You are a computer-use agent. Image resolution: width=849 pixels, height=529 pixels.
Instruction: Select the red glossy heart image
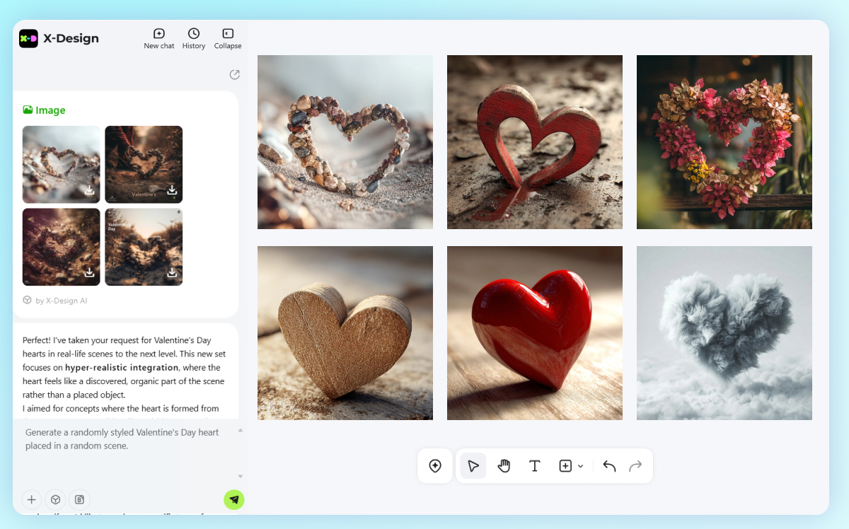(x=534, y=332)
